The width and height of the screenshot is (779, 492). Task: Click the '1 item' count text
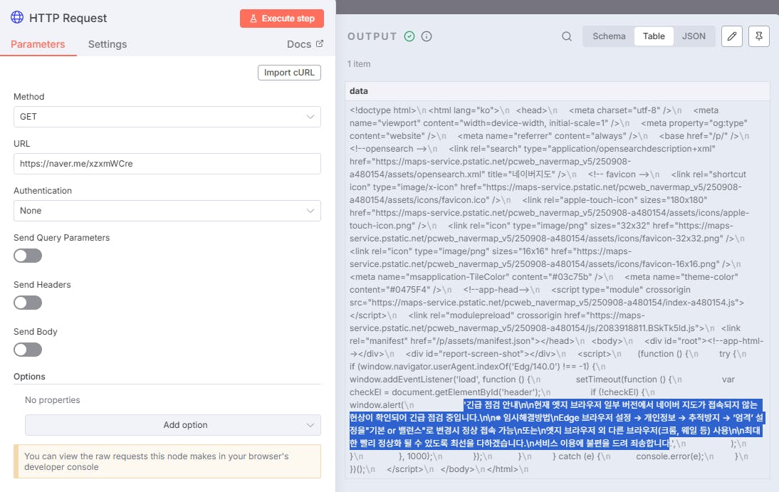pyautogui.click(x=359, y=64)
